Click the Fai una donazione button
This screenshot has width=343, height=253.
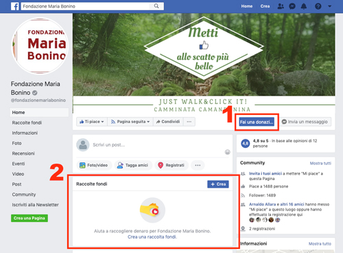257,122
